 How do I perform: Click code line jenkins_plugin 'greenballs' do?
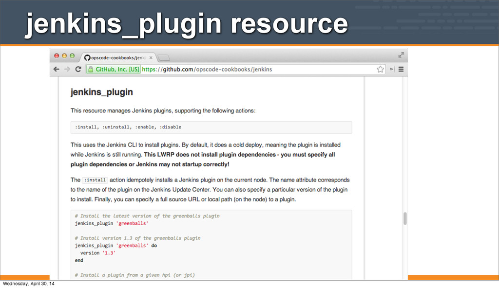pyautogui.click(x=116, y=246)
